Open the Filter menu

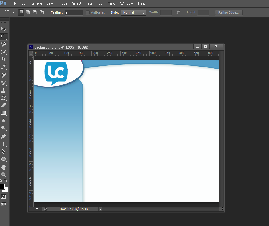pos(90,3)
